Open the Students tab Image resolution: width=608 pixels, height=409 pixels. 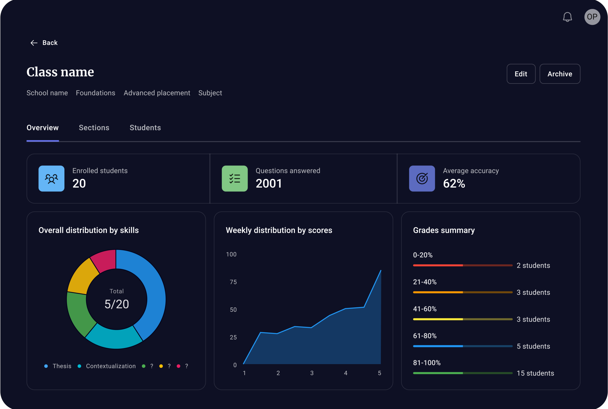point(145,128)
